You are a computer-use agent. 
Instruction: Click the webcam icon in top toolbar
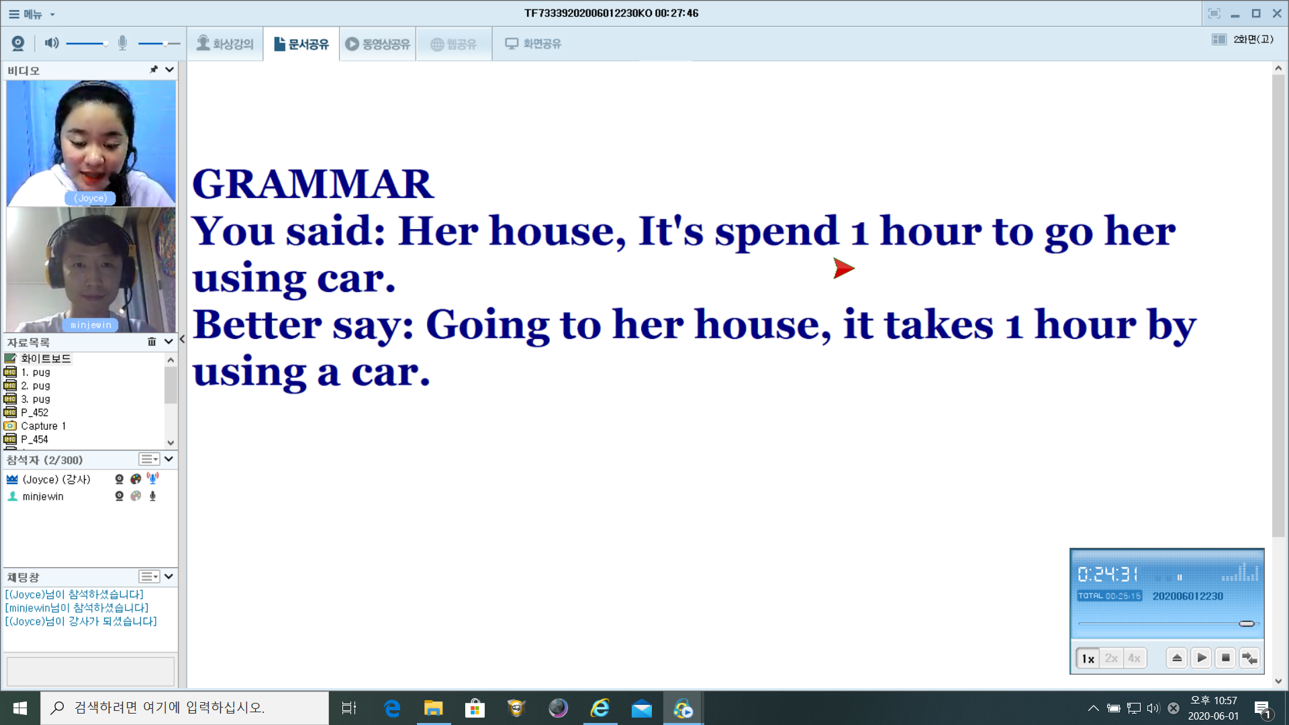(x=18, y=44)
